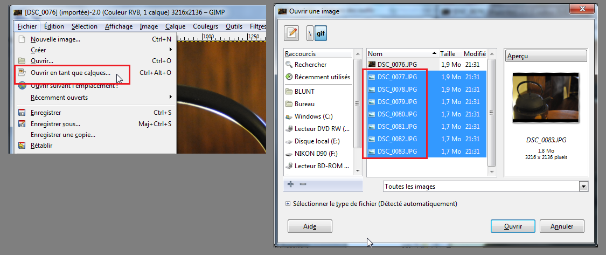This screenshot has width=606, height=255.
Task: Click the add bookmark plus icon
Action: 291,184
